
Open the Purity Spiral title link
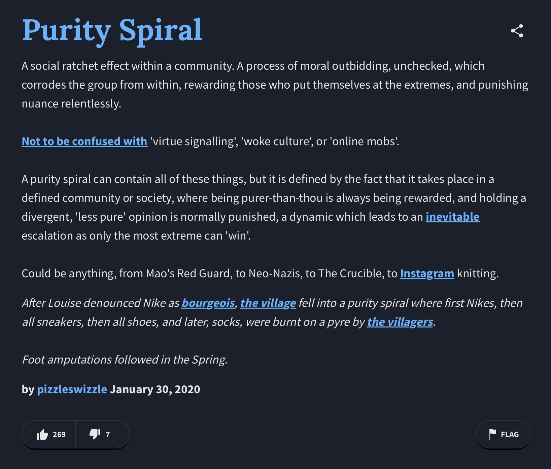pyautogui.click(x=112, y=30)
